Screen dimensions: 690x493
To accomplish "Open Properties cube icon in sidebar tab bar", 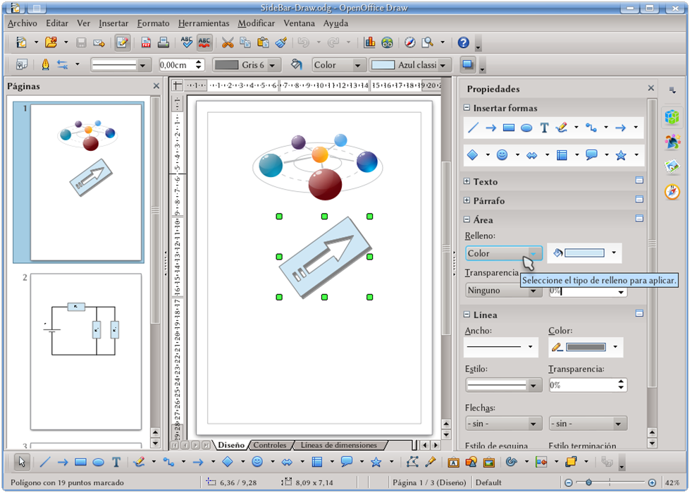I will 672,116.
